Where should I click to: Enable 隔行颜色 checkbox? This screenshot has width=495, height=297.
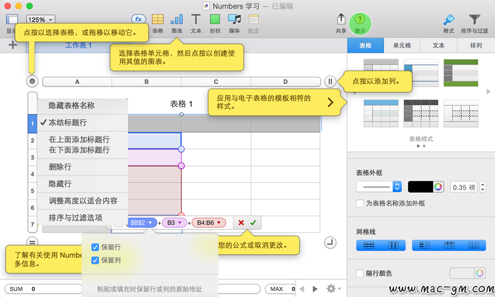[x=360, y=273]
